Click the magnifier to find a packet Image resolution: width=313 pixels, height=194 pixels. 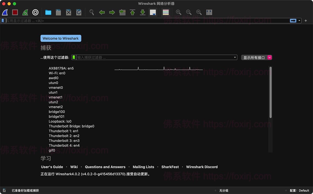(92, 12)
